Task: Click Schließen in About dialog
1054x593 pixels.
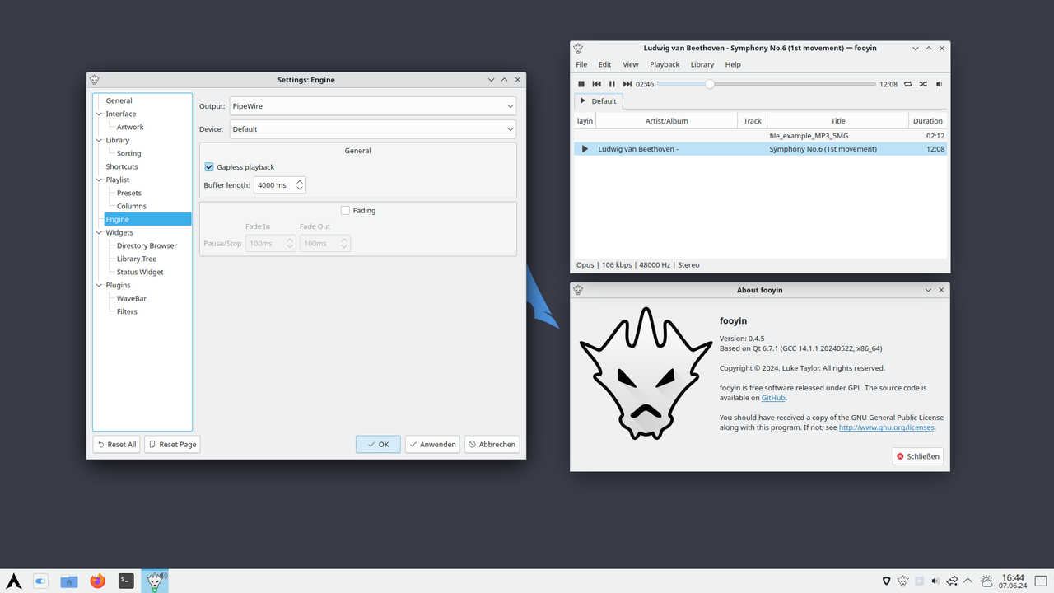Action: pyautogui.click(x=917, y=456)
